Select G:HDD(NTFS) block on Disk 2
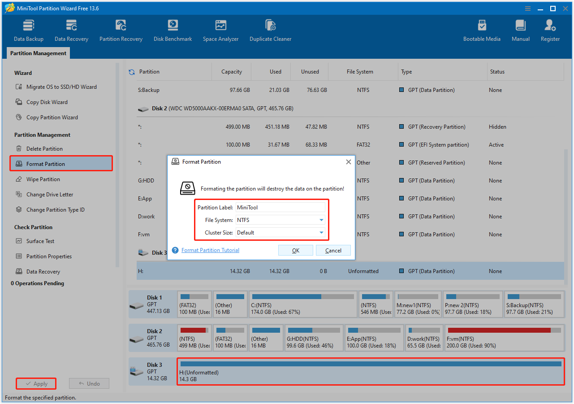The height and width of the screenshot is (404, 574). click(x=315, y=338)
